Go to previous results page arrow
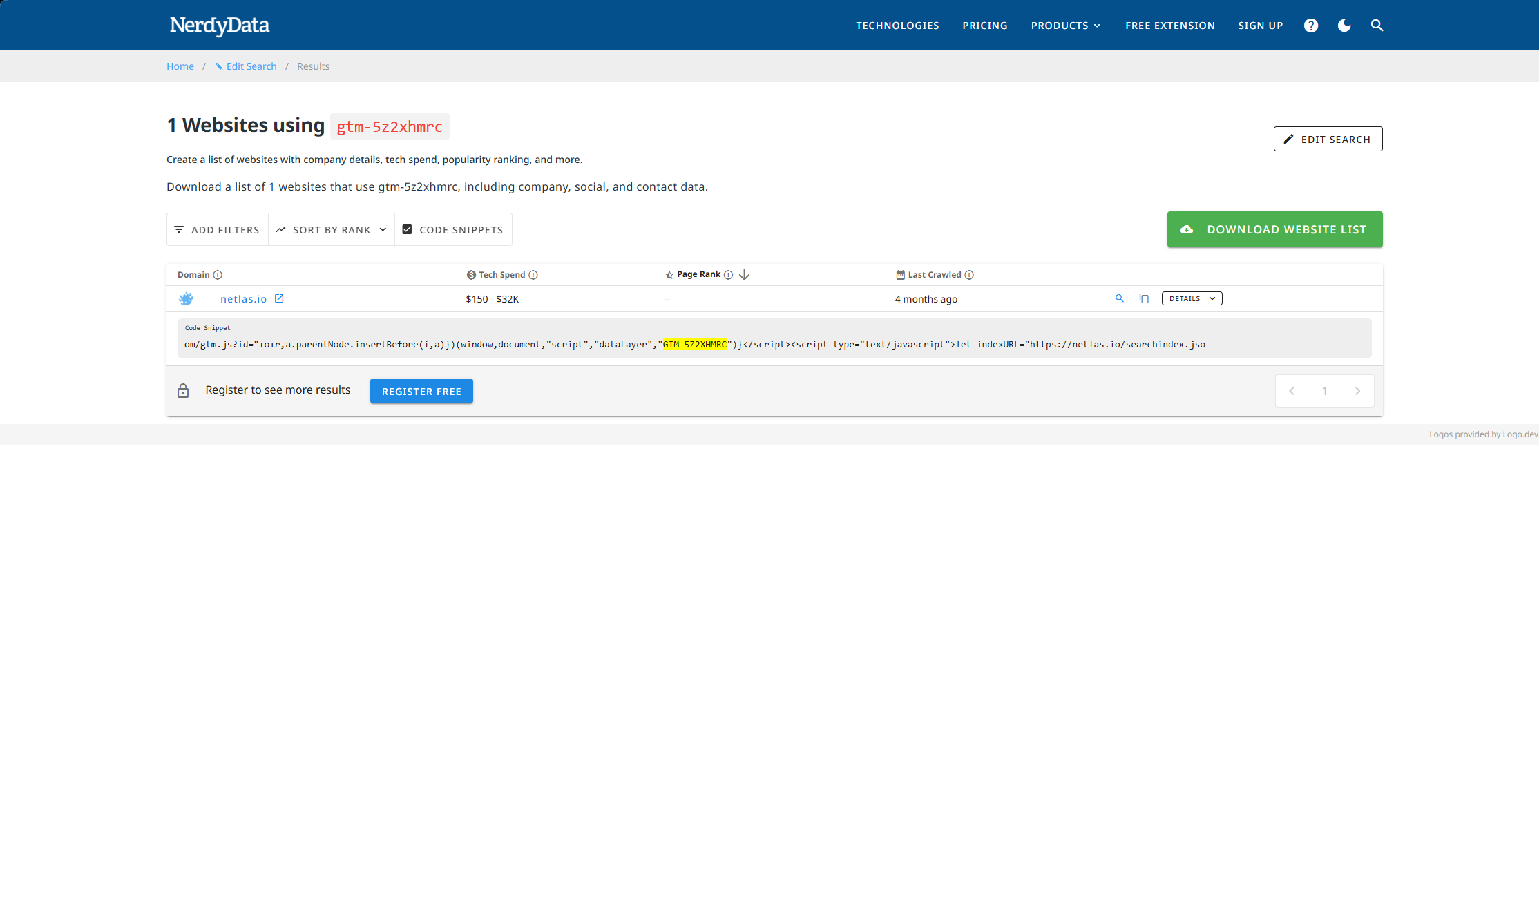Screen dimensions: 1539x900 pyautogui.click(x=1291, y=391)
